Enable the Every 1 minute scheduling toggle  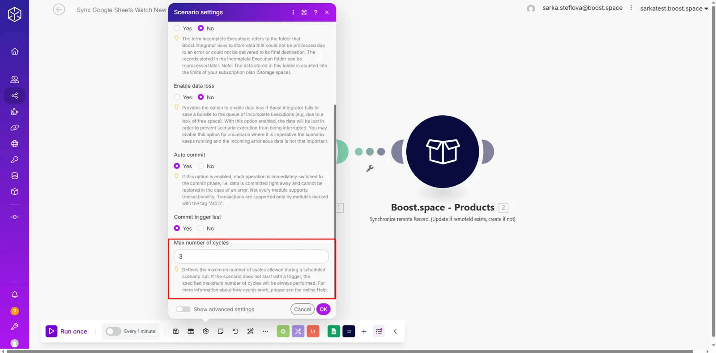pyautogui.click(x=113, y=331)
